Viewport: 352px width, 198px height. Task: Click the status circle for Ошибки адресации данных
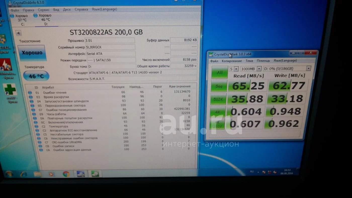41,150
